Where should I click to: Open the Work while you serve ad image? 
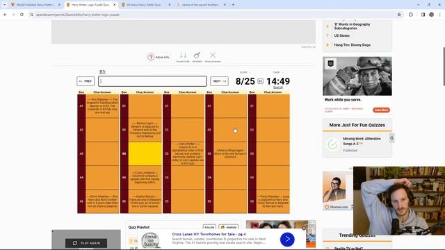point(357,76)
